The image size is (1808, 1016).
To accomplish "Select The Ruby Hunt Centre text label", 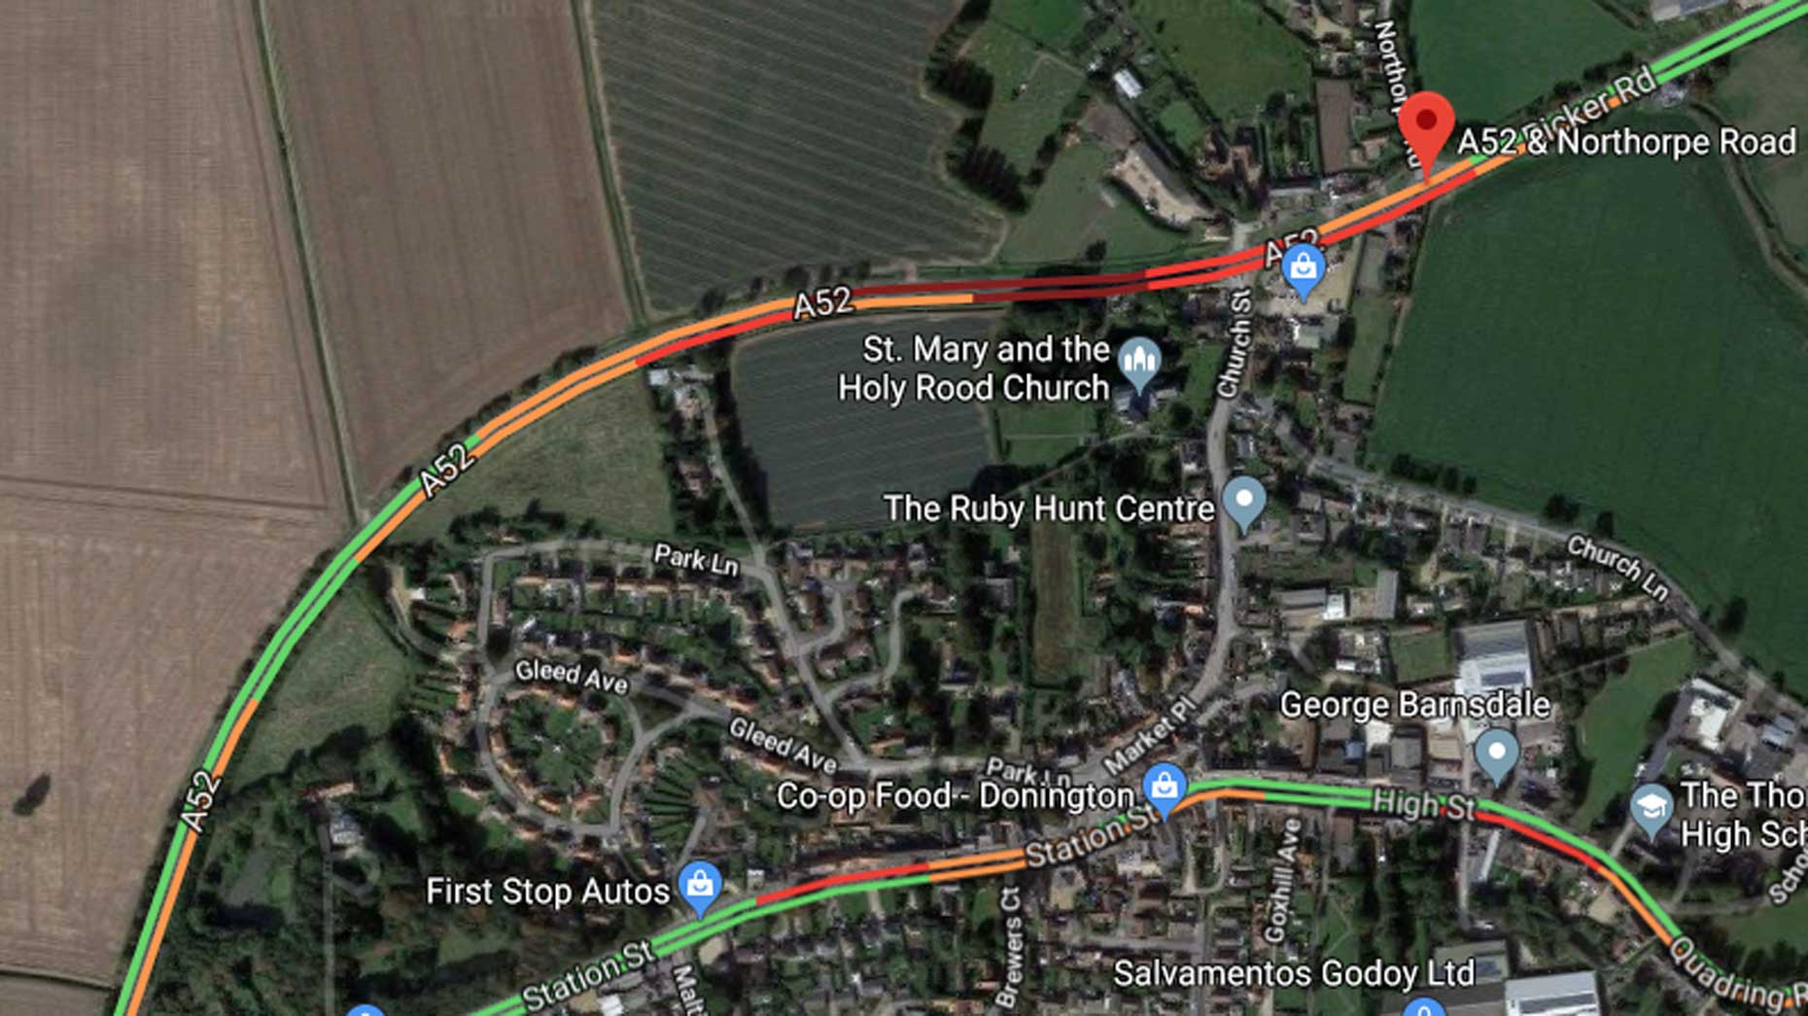I will point(1049,508).
